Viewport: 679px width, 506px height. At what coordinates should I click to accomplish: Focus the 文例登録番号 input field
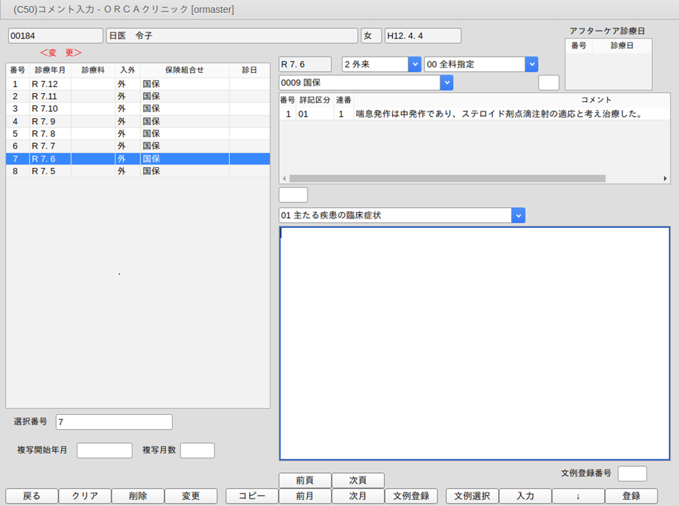coord(632,474)
